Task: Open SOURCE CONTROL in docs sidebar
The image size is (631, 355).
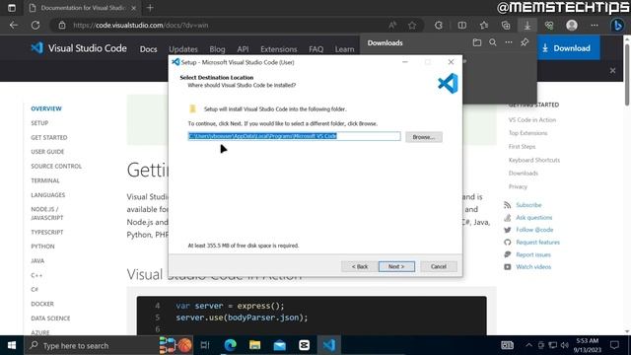Action: (56, 167)
